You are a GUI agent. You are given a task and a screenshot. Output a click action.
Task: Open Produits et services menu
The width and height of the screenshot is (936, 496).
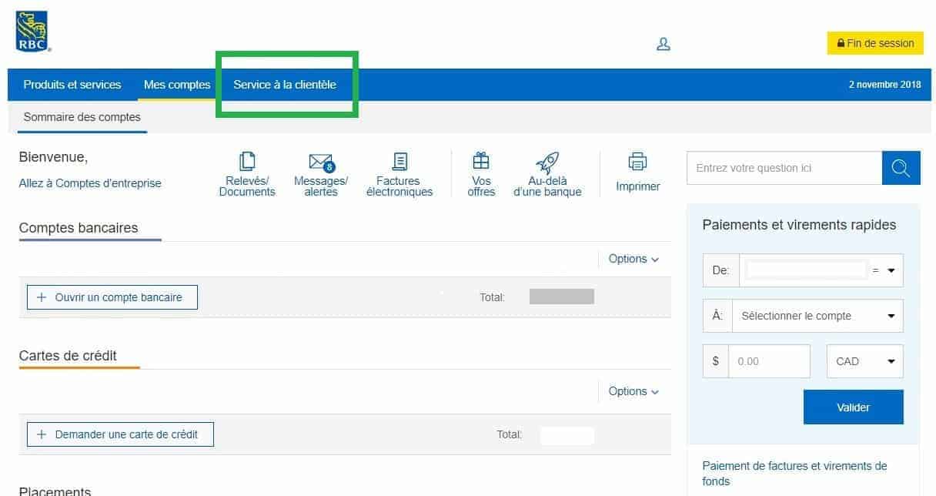pyautogui.click(x=72, y=85)
